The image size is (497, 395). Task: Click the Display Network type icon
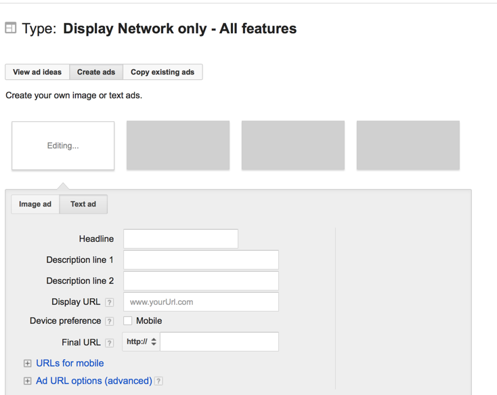coord(10,28)
